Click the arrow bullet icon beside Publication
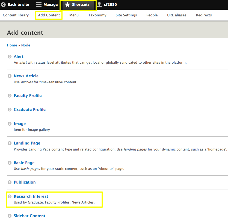 coord(10,182)
